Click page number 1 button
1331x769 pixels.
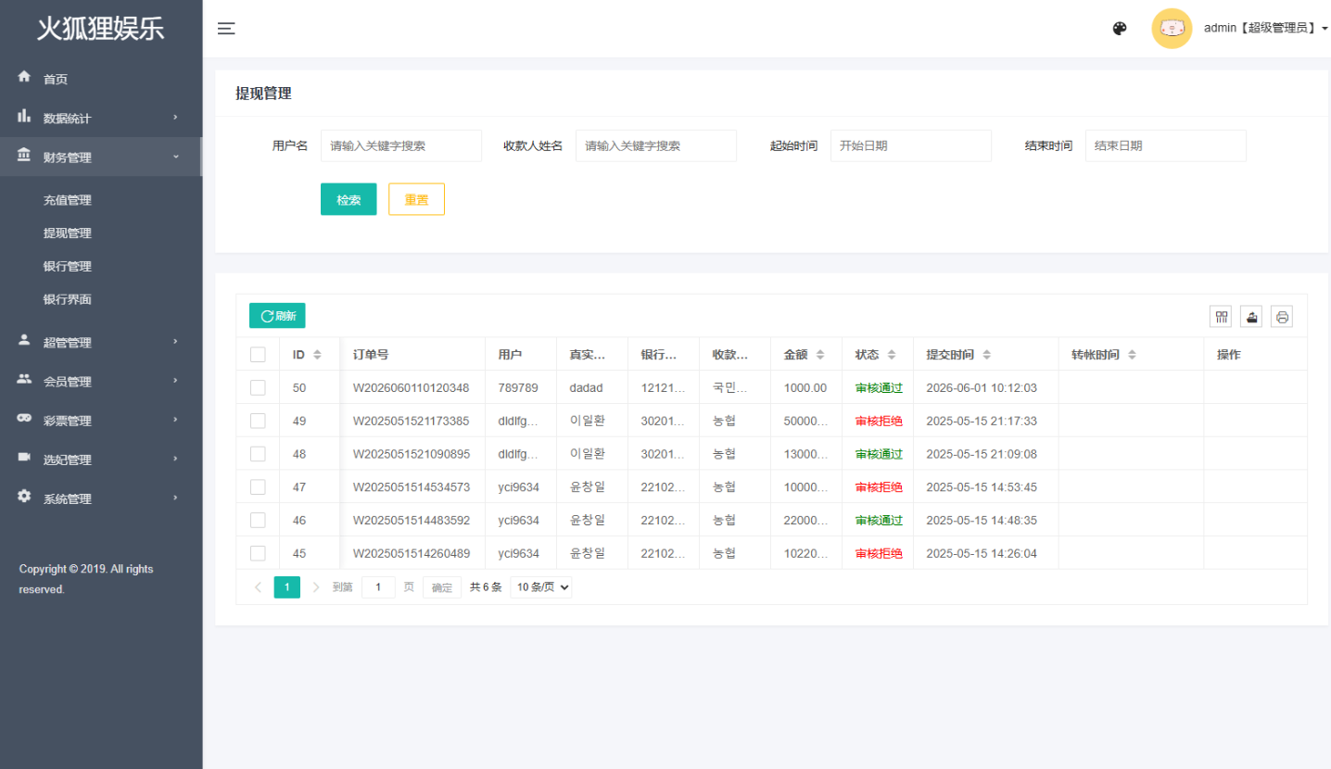click(287, 586)
